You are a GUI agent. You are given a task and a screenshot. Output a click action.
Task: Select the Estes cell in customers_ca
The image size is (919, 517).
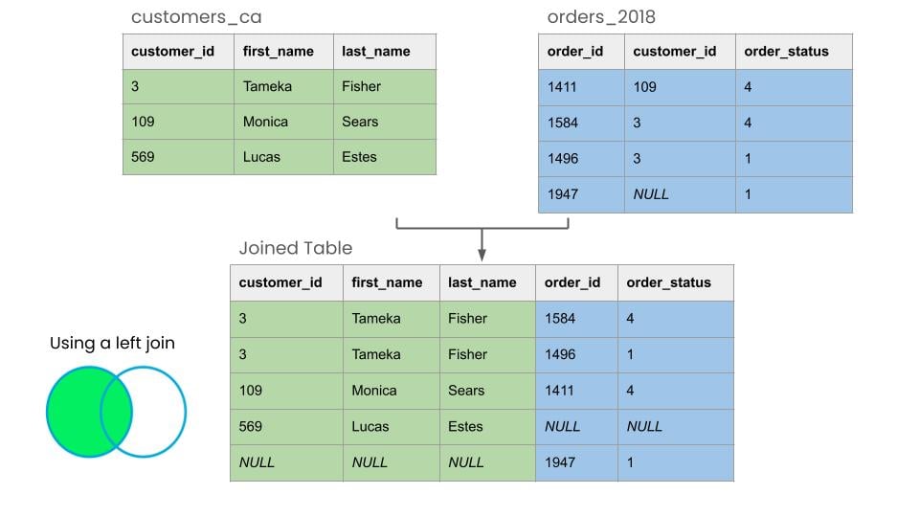(385, 157)
